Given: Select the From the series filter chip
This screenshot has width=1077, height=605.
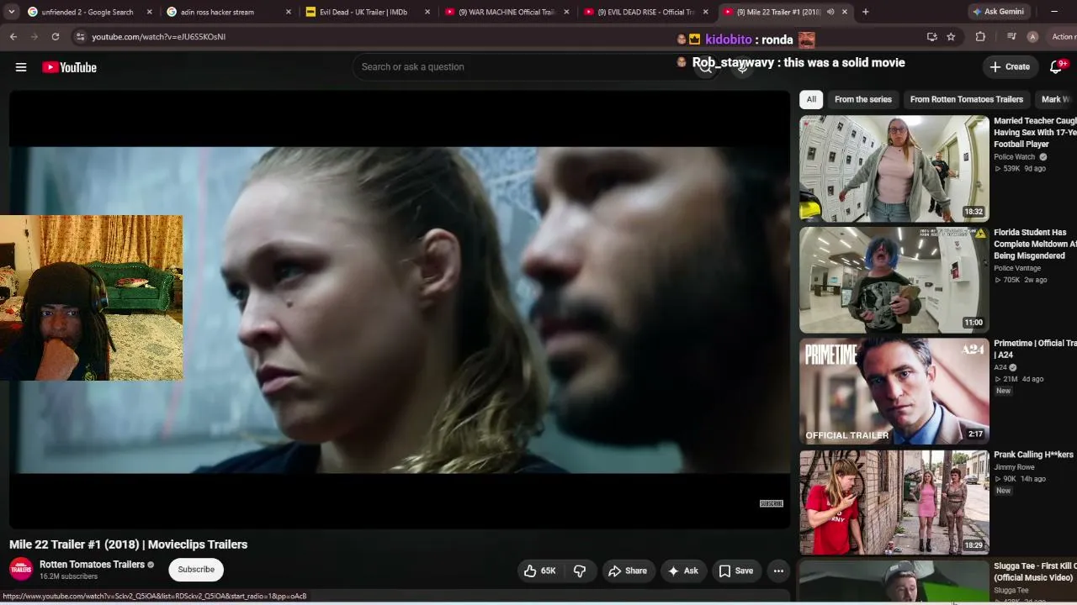Looking at the screenshot, I should [862, 99].
